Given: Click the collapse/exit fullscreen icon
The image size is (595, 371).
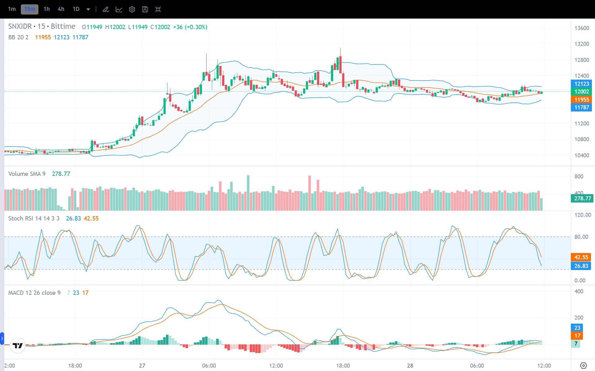Looking at the screenshot, I should tap(158, 9).
